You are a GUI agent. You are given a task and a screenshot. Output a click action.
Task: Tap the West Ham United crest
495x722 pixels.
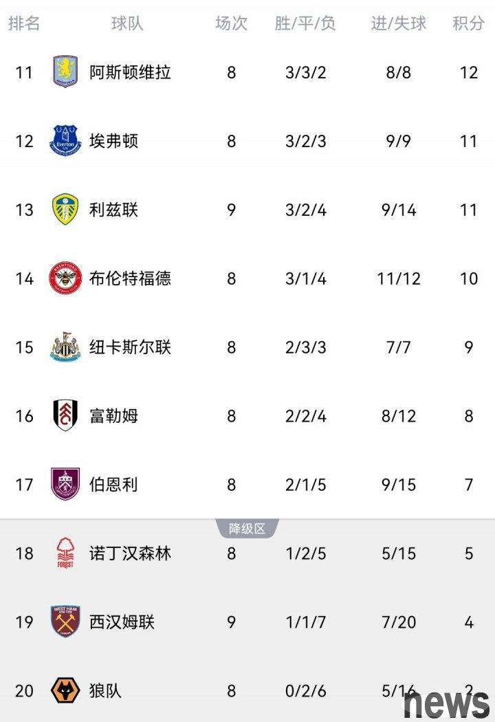pyautogui.click(x=65, y=622)
